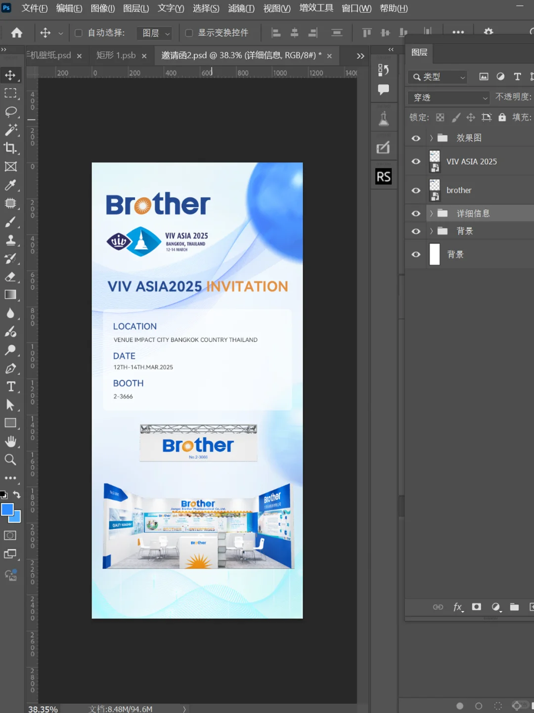This screenshot has width=534, height=713.
Task: Select the Brush tool
Action: pos(10,222)
